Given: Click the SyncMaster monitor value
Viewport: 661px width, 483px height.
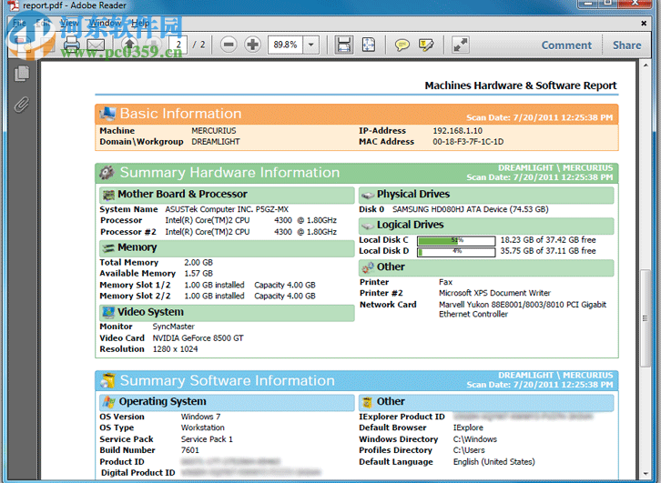Looking at the screenshot, I should coord(173,327).
